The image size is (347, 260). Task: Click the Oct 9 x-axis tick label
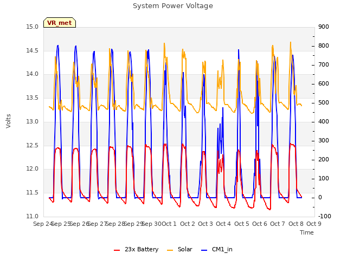point(314,224)
